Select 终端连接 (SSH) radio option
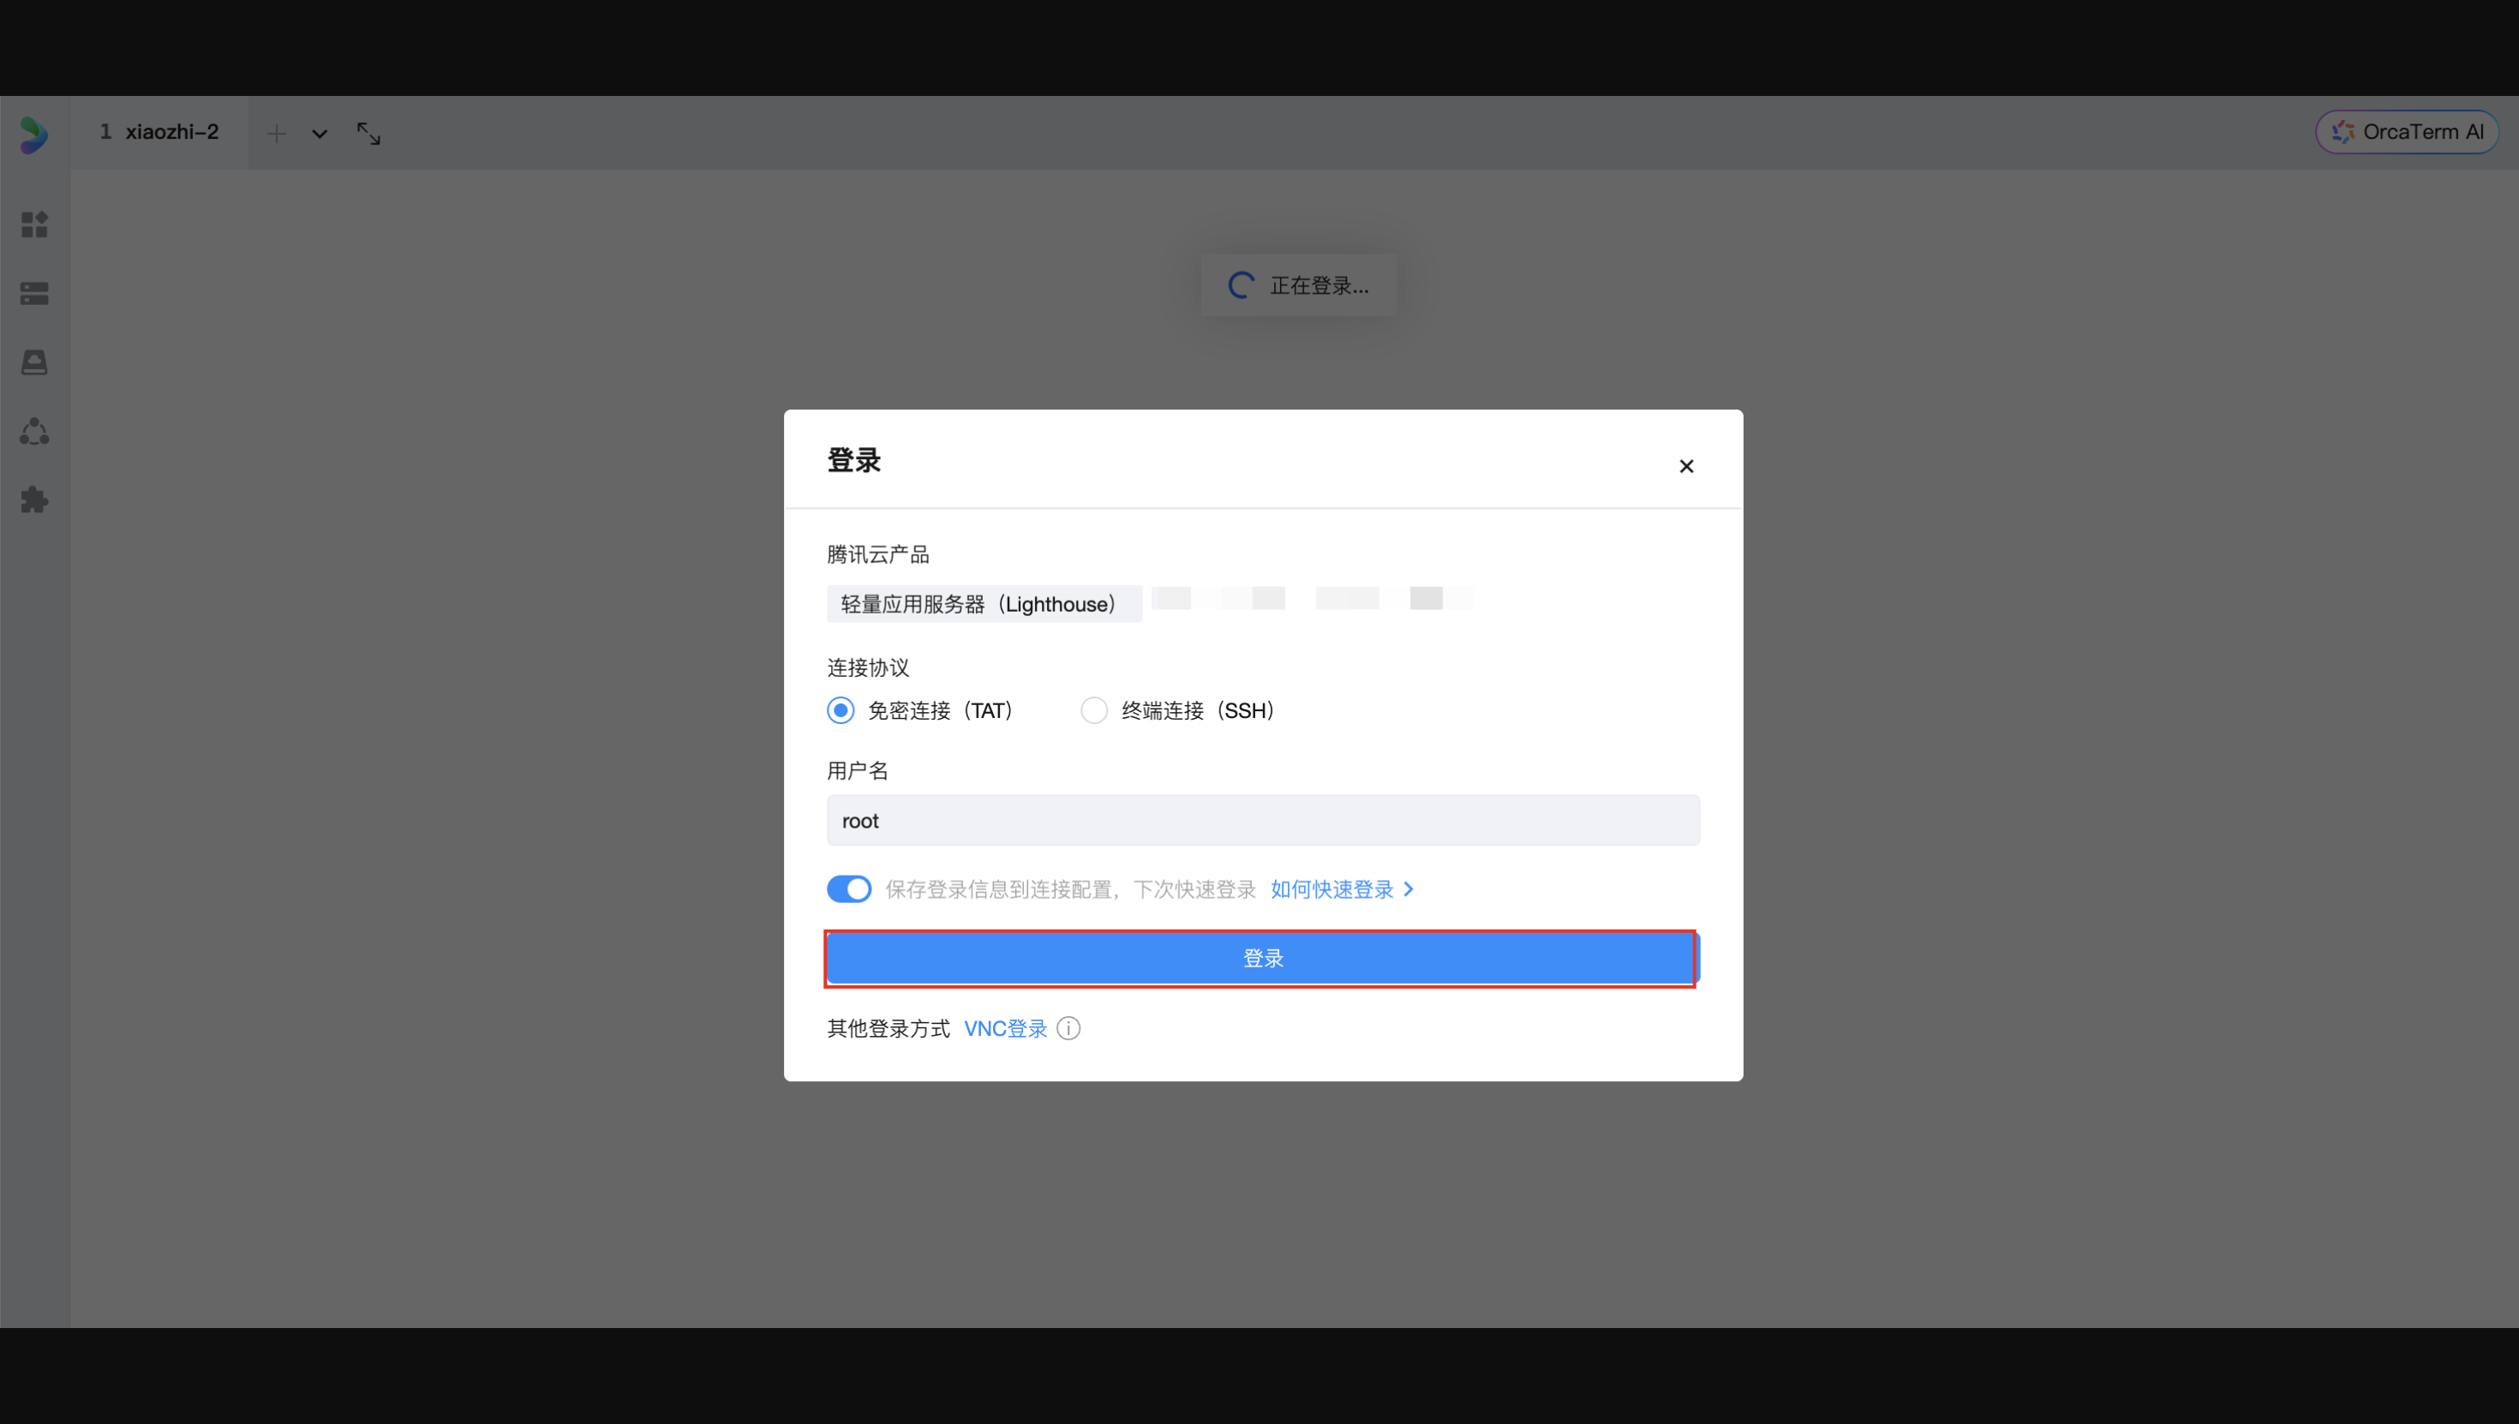 coord(1093,710)
